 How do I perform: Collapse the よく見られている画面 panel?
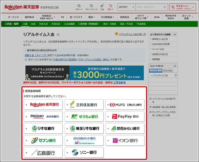(175, 34)
